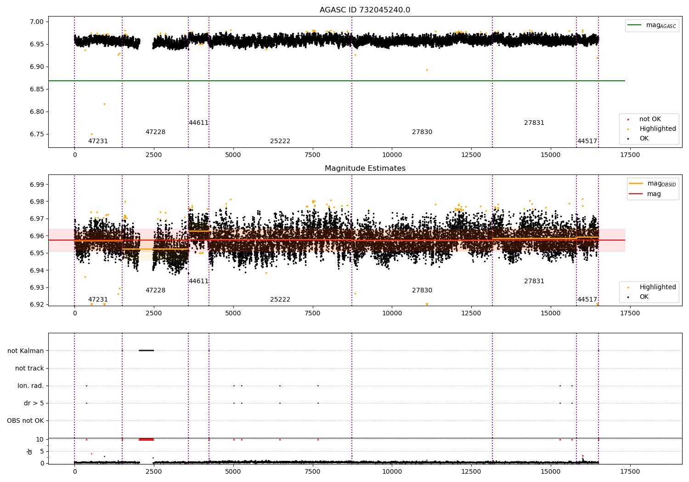The height and width of the screenshot is (482, 689).
Task: Click OBSID label 47228 in the top panel
Action: [155, 132]
